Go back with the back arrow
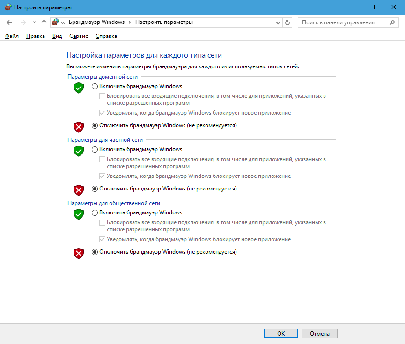Image resolution: width=405 pixels, height=344 pixels. click(9, 22)
